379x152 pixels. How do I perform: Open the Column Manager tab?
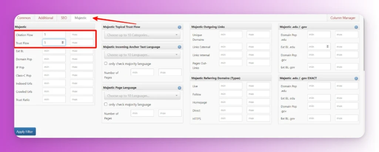(343, 18)
